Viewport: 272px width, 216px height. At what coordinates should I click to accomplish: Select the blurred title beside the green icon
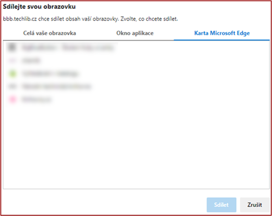pos(50,73)
